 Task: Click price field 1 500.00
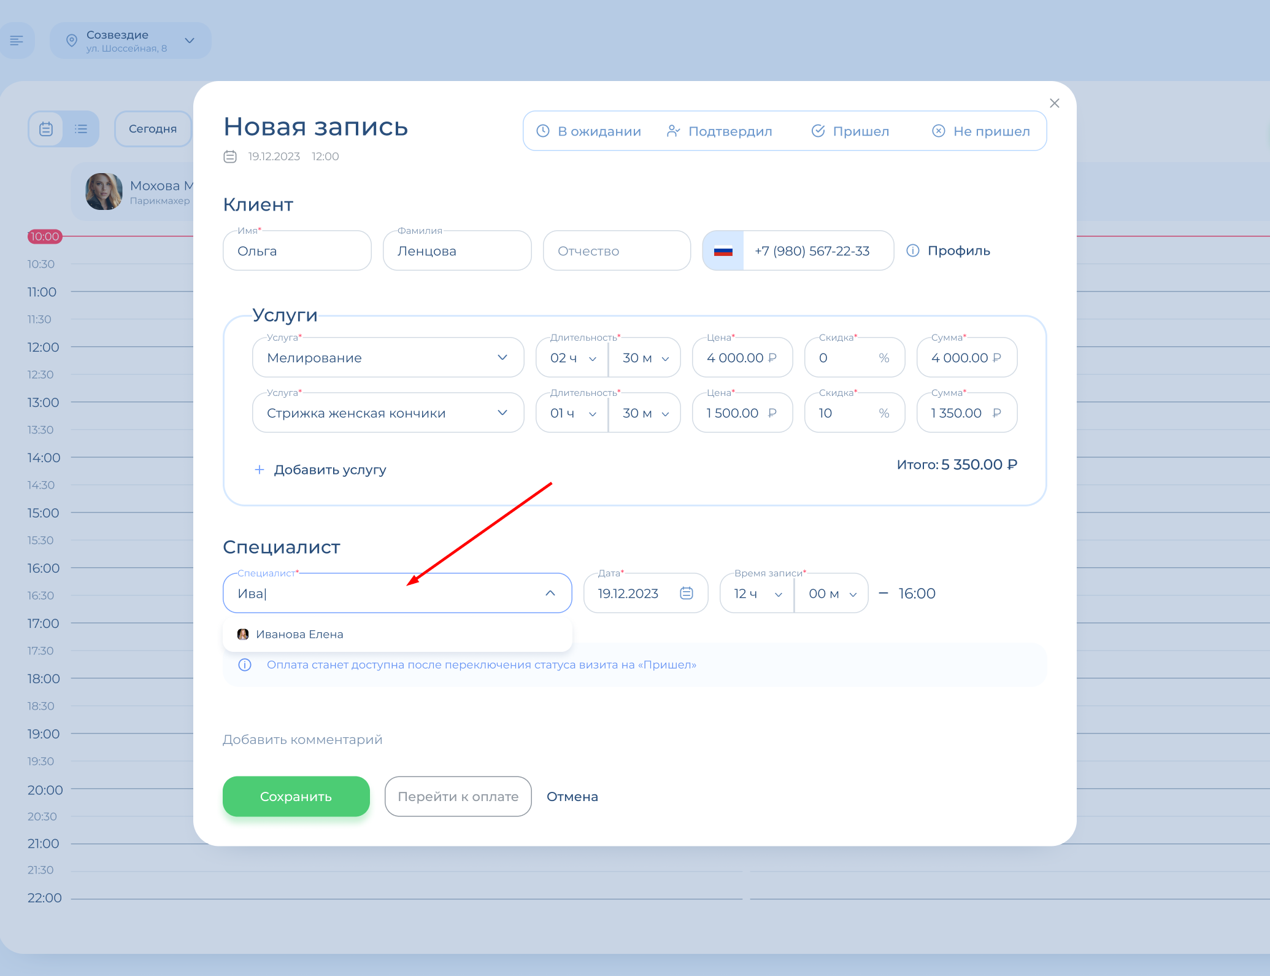pos(742,412)
